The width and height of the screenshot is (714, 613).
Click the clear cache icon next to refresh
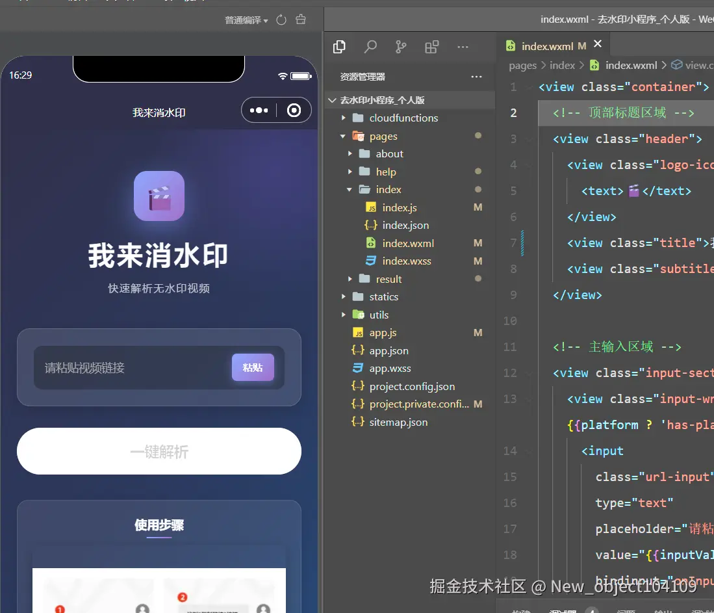tap(301, 20)
